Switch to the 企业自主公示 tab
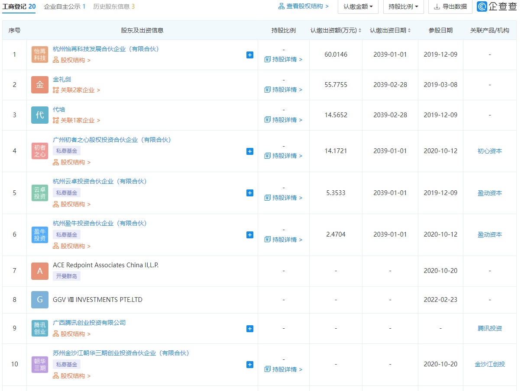 tap(65, 6)
